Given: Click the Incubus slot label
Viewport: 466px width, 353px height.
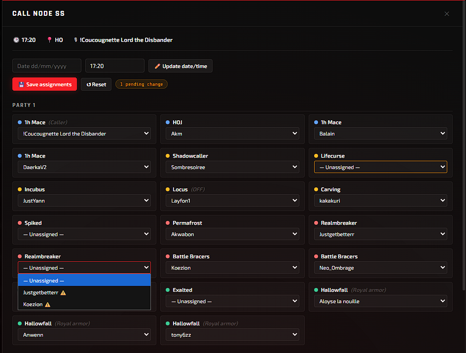Looking at the screenshot, I should 35,189.
